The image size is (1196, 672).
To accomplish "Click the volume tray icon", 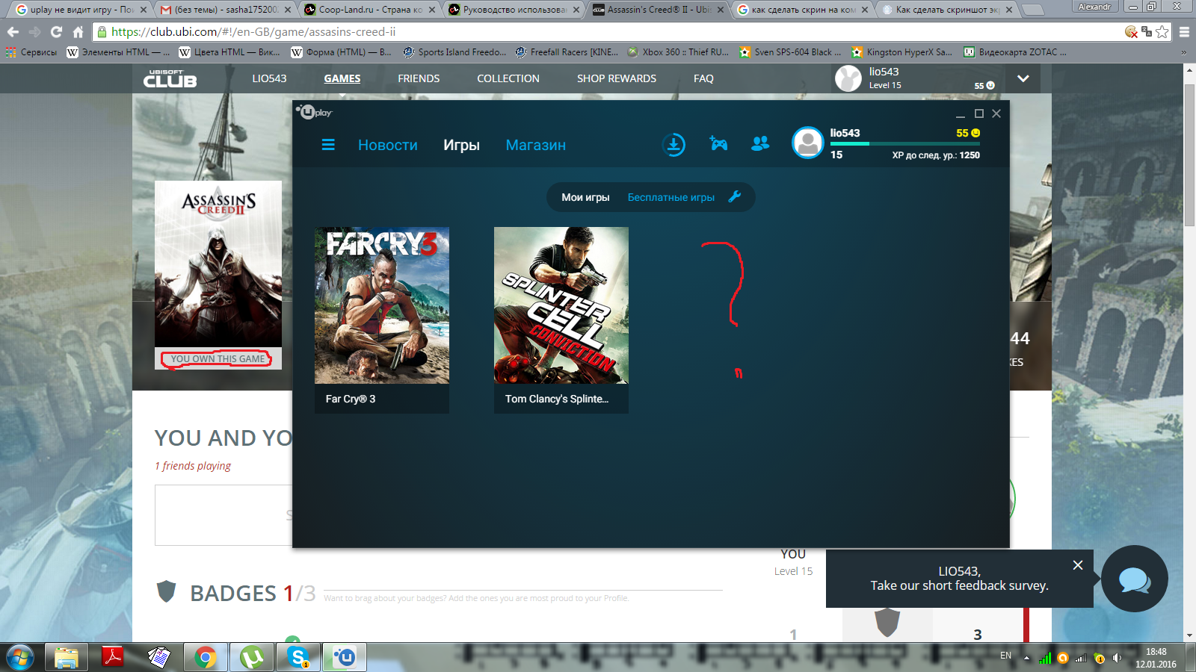I will (x=1117, y=658).
